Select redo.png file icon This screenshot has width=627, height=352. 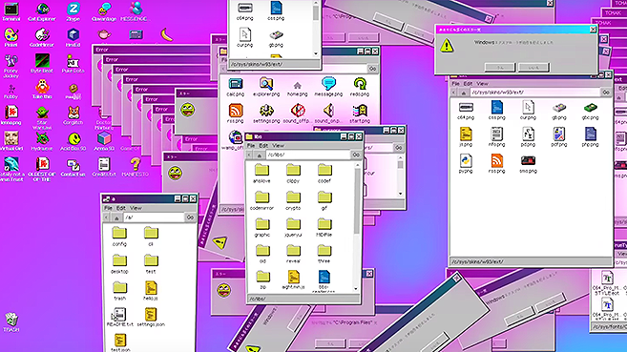[360, 87]
